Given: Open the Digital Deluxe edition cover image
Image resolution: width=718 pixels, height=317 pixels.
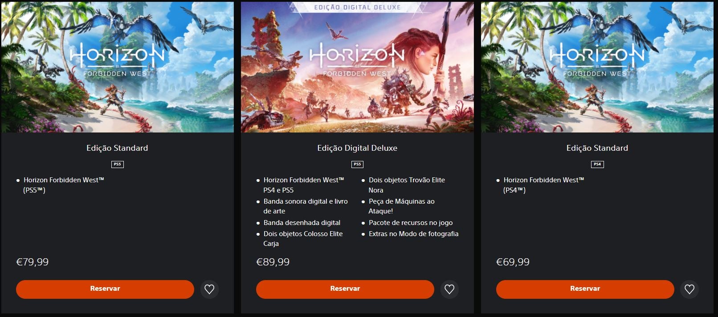Looking at the screenshot, I should coord(357,67).
